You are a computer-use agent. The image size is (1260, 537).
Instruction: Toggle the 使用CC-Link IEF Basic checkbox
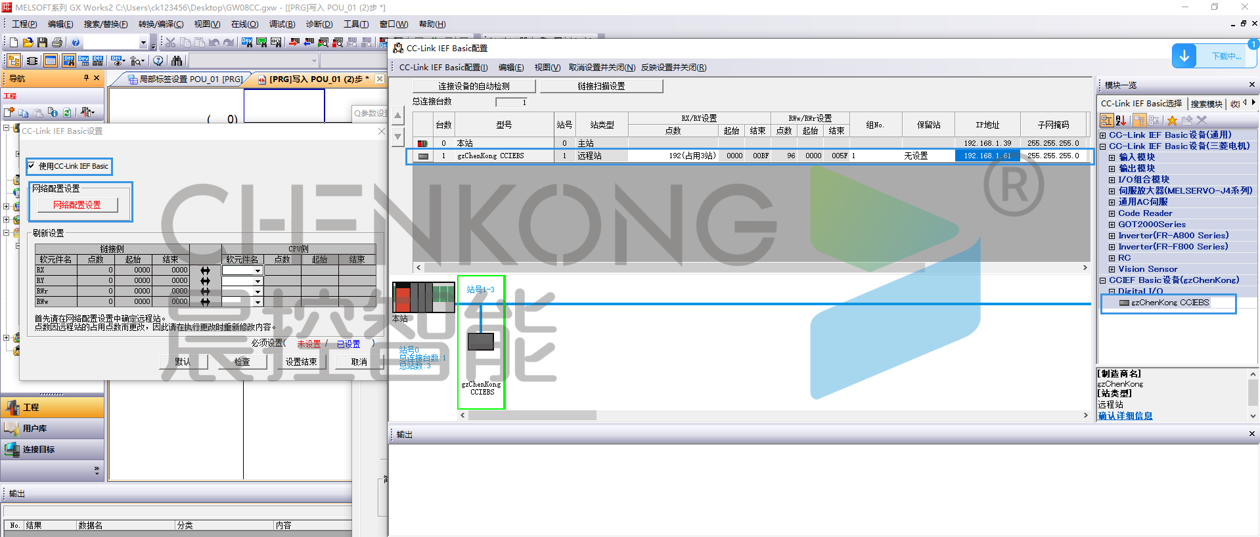[32, 166]
